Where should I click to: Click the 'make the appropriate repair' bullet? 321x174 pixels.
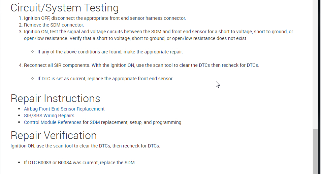[110, 52]
